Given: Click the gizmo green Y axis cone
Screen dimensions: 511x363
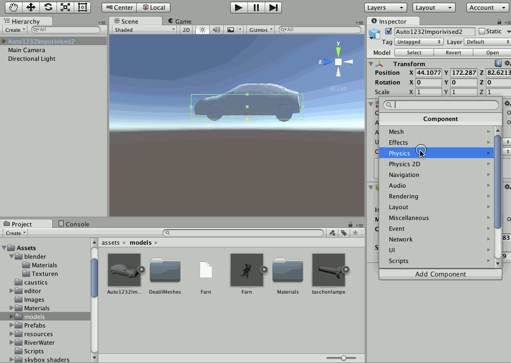Looking at the screenshot, I should tap(338, 52).
